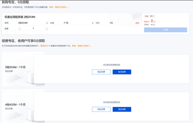Image resolution: width=193 pixels, height=123 pixels.
Task: Click 每日优惠 label under 2核2G4M - 1个月
Action: (9, 71)
